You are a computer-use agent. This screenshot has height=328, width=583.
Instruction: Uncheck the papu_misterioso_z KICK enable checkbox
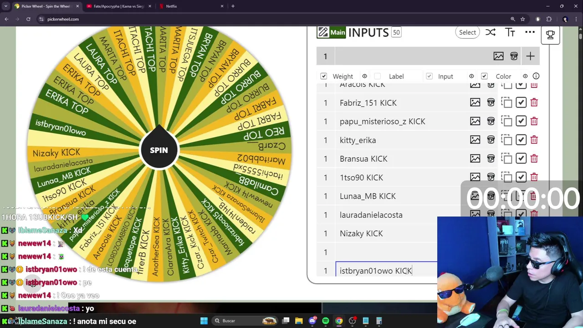tap(521, 121)
